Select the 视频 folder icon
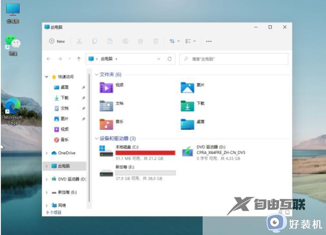 click(106, 88)
